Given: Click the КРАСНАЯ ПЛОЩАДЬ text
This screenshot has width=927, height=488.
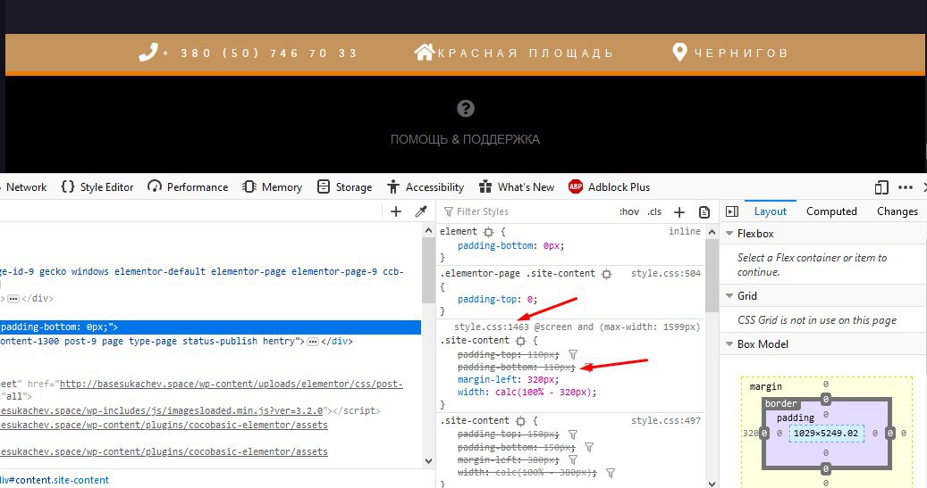Looking at the screenshot, I should point(526,54).
